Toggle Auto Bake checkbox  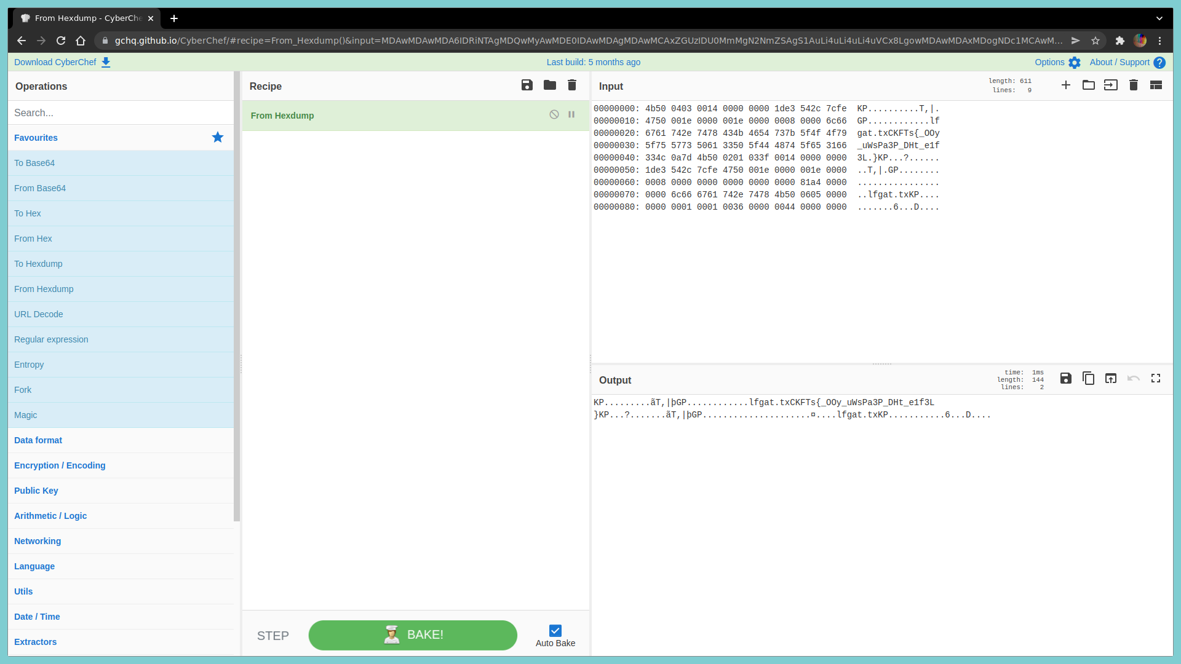(x=555, y=631)
